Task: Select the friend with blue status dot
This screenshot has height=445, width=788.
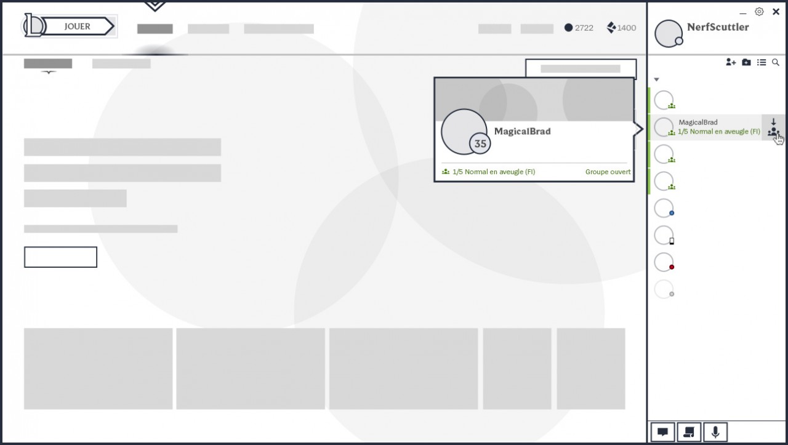Action: click(x=664, y=208)
